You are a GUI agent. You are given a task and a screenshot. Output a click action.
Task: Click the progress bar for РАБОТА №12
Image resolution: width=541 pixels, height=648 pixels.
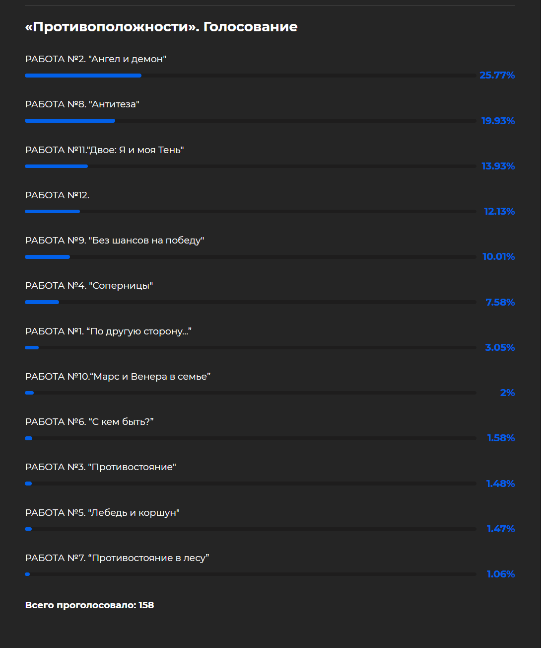pyautogui.click(x=251, y=211)
